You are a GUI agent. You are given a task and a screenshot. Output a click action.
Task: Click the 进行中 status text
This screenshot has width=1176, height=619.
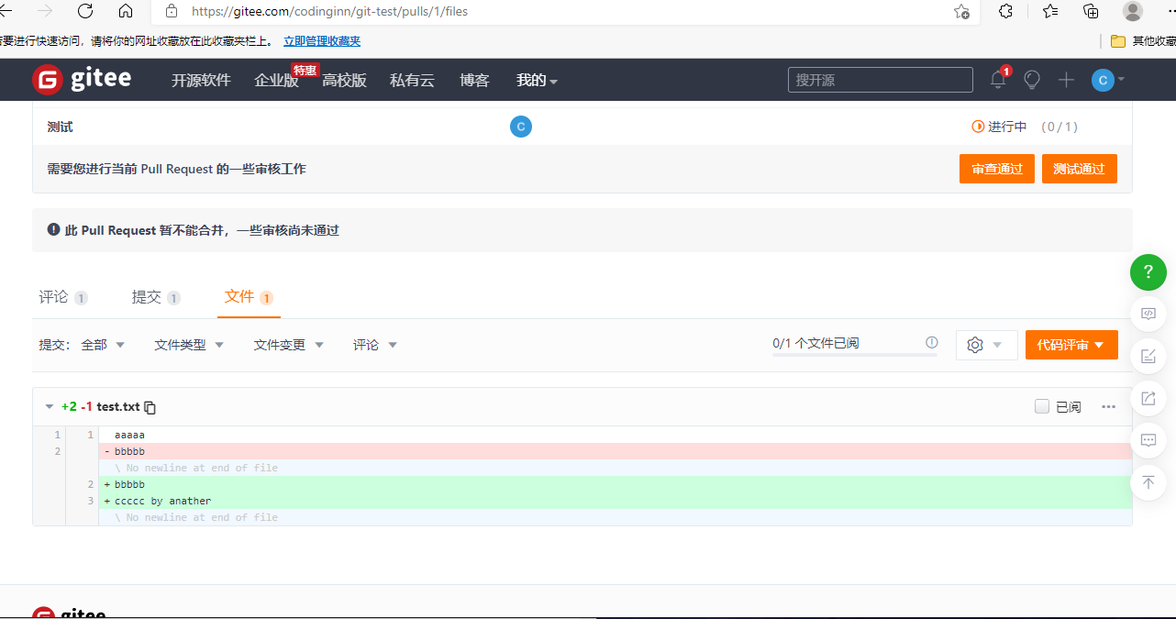tap(1007, 127)
